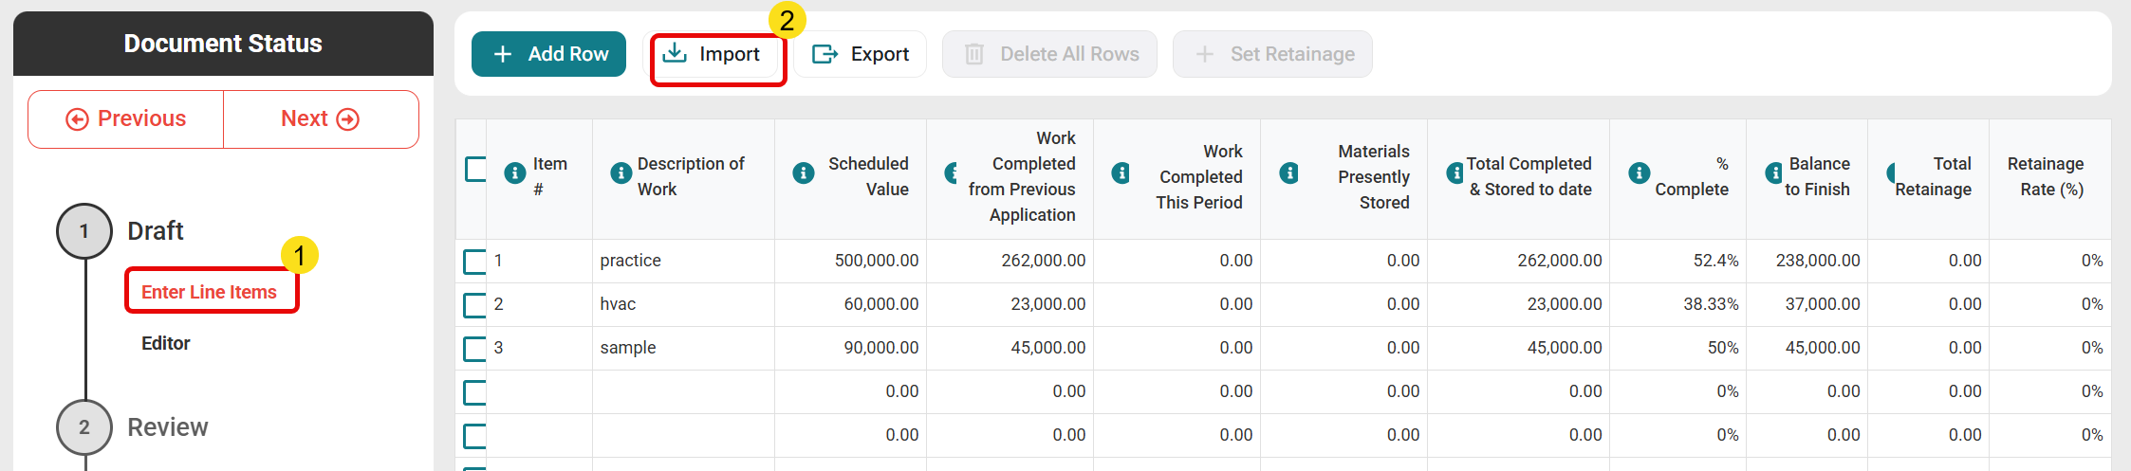Click info icon for Balance to Finish
2131x471 pixels.
click(1772, 173)
